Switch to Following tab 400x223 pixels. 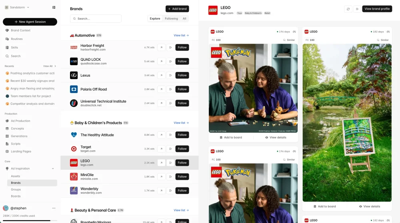coord(171,19)
